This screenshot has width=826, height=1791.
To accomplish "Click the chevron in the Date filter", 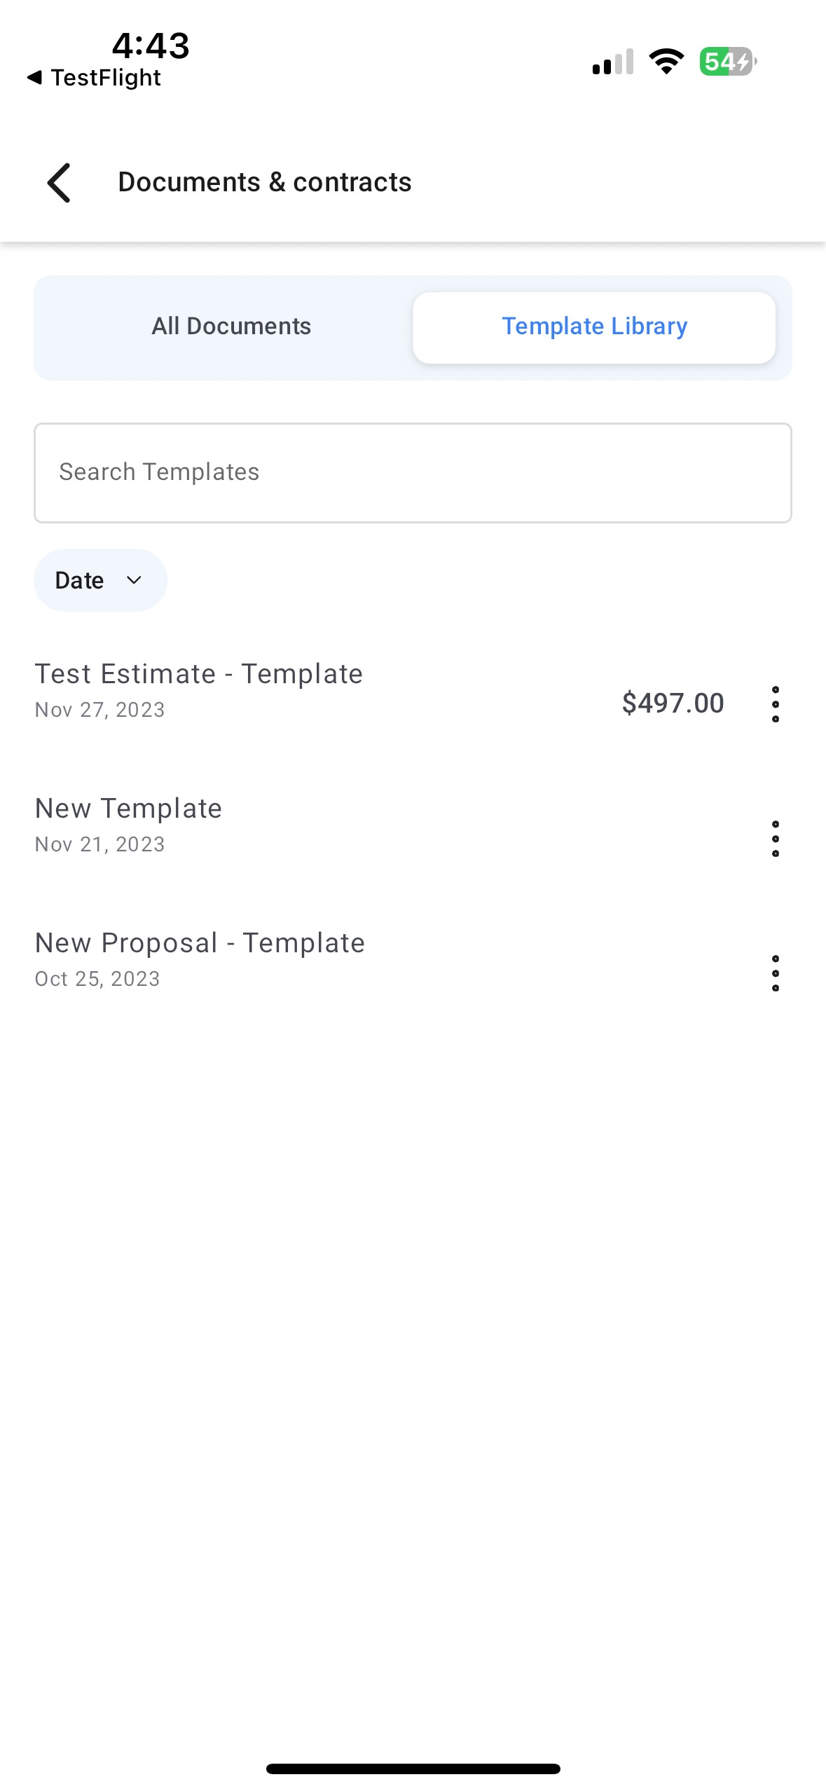I will tap(134, 580).
